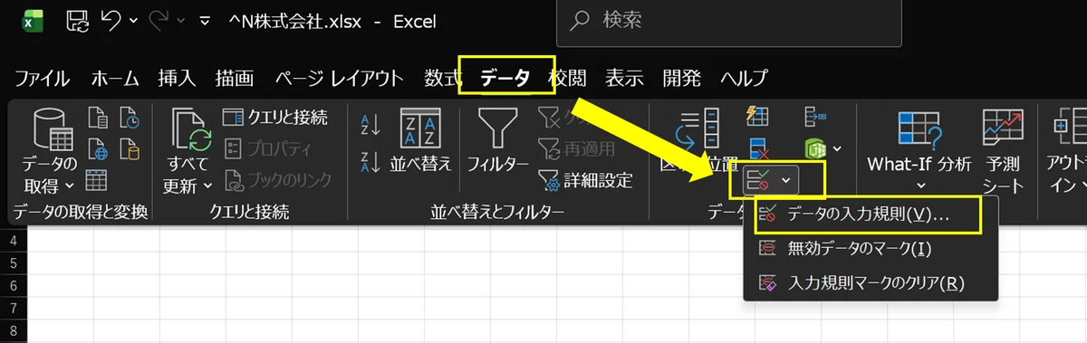The height and width of the screenshot is (343, 1087).
Task: Select row header 5
Action: coord(14,263)
